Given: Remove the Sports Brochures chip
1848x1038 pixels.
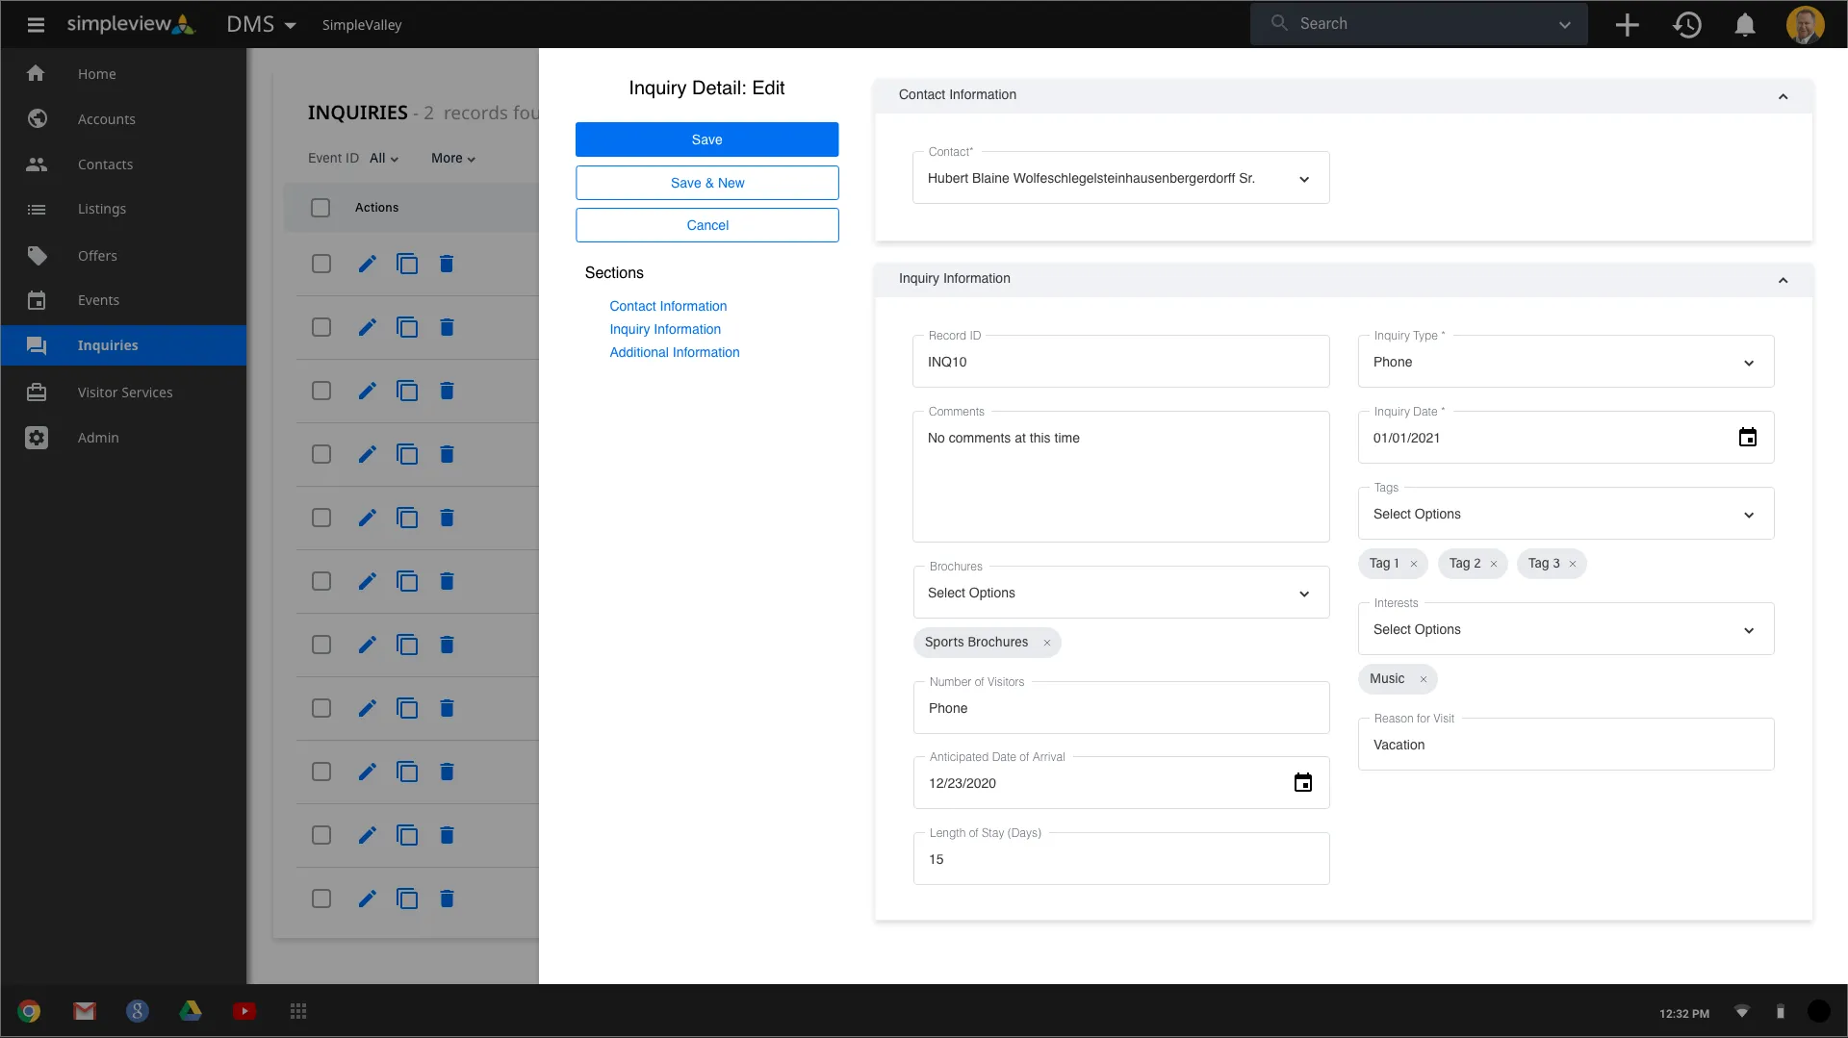Looking at the screenshot, I should pyautogui.click(x=1047, y=643).
